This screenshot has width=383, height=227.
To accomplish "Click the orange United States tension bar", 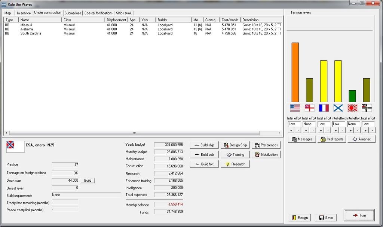I will point(295,72).
